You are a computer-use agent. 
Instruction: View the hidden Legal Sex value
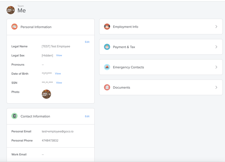coord(59,55)
